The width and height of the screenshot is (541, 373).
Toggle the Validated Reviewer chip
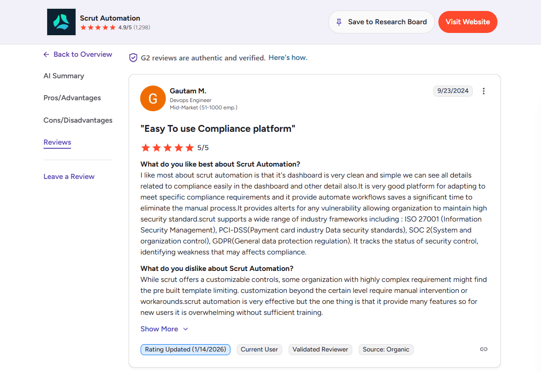point(320,349)
